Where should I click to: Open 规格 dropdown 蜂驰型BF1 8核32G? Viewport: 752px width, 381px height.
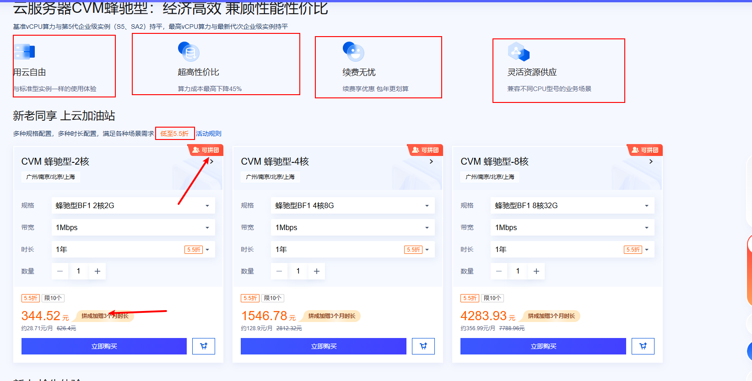pos(573,205)
